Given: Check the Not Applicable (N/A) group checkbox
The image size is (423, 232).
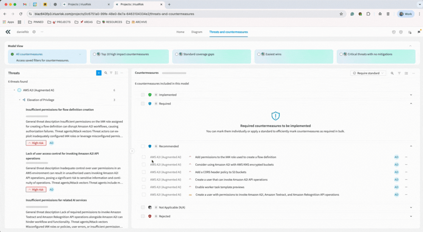Looking at the screenshot, I should 143,207.
